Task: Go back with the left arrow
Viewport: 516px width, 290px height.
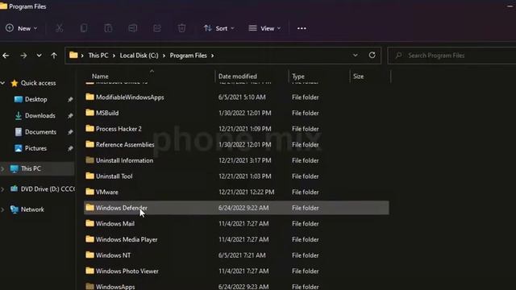Action: 6,56
